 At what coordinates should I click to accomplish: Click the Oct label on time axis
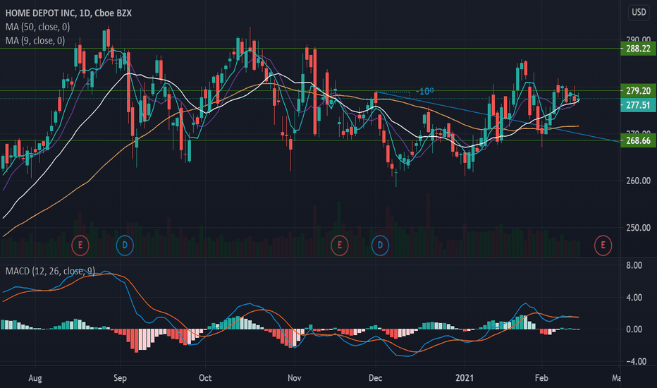205,378
